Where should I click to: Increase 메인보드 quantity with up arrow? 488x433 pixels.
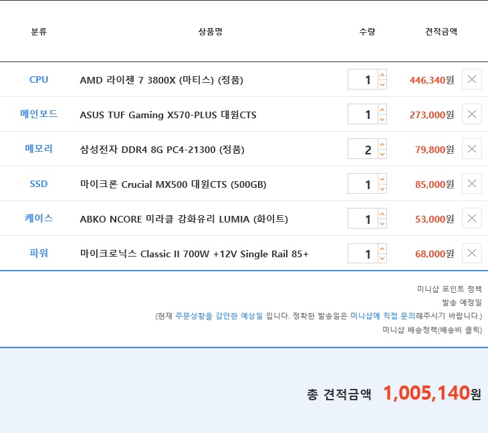tap(382, 110)
